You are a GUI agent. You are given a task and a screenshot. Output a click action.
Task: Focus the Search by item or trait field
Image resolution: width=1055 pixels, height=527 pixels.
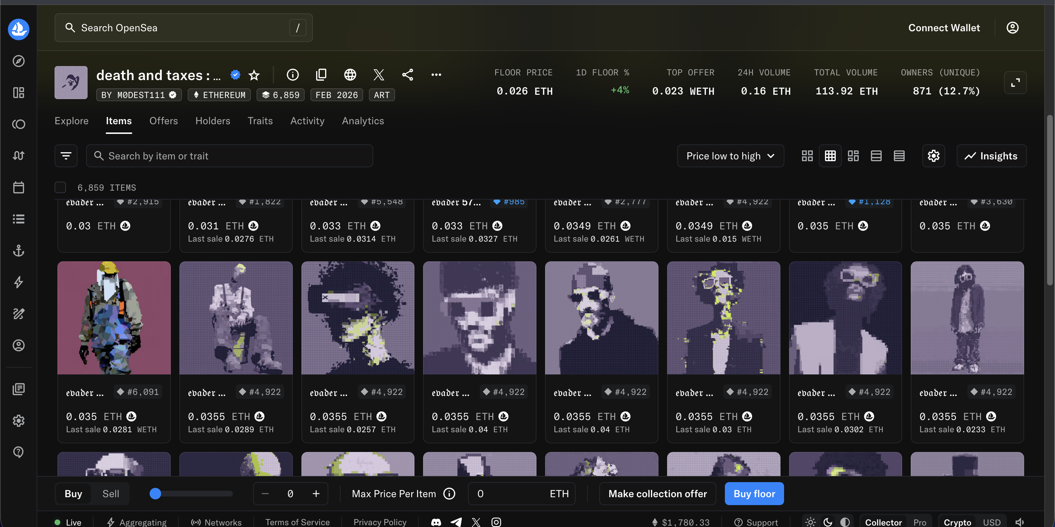point(229,156)
